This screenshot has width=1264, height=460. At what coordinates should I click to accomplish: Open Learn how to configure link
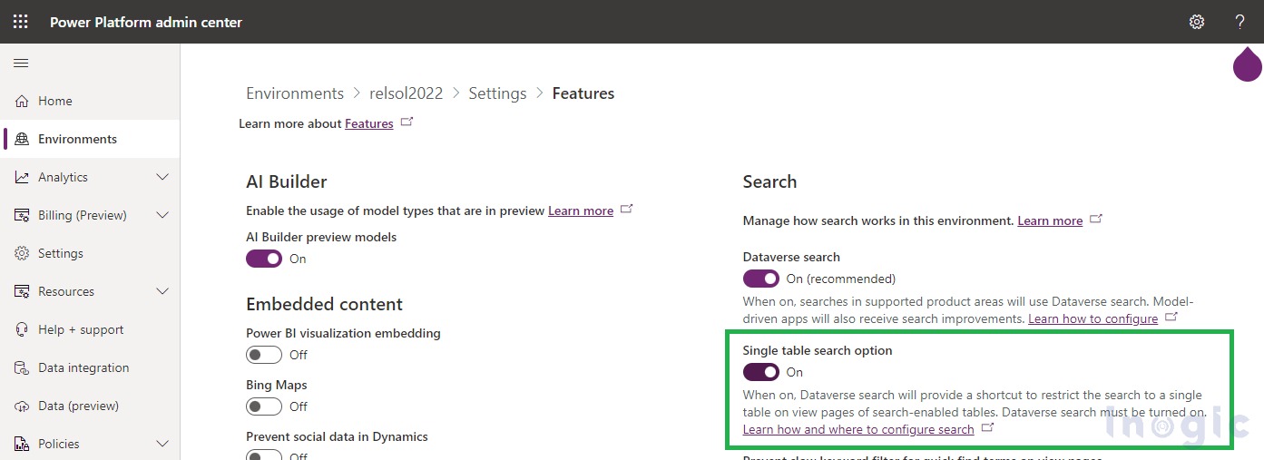click(x=1093, y=318)
